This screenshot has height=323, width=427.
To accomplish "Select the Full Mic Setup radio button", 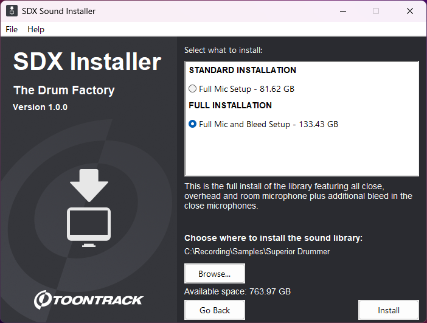I will point(193,89).
